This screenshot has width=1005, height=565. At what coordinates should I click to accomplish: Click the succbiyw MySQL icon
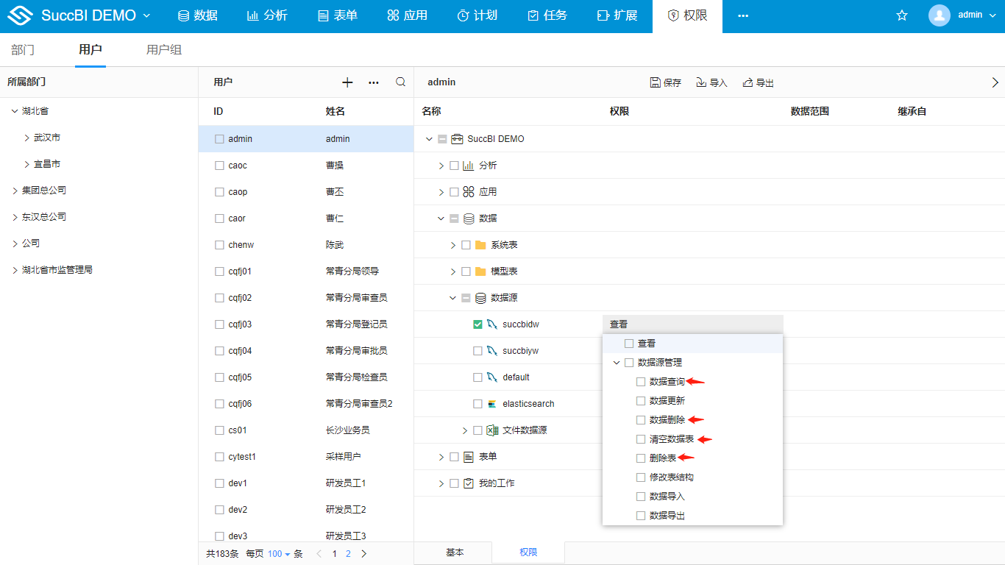(x=492, y=351)
